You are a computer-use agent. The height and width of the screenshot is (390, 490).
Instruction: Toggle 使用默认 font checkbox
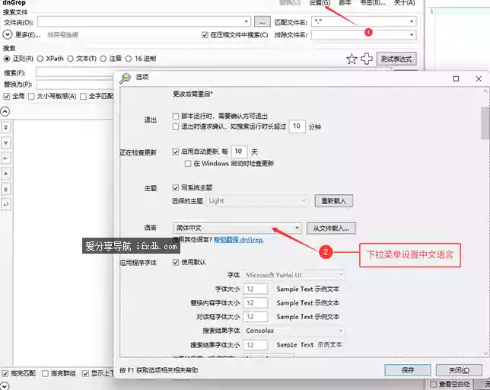(x=176, y=262)
